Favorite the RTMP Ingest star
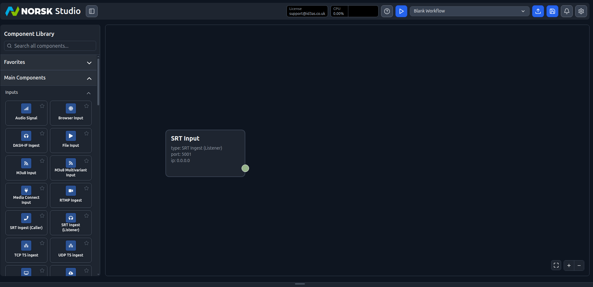This screenshot has width=593, height=287. point(86,188)
